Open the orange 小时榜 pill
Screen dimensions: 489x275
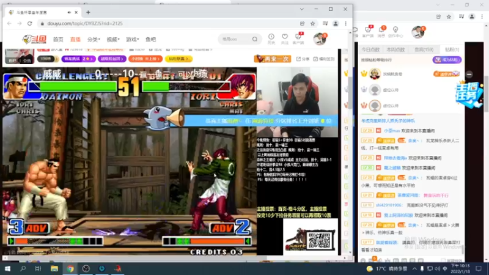145,59
